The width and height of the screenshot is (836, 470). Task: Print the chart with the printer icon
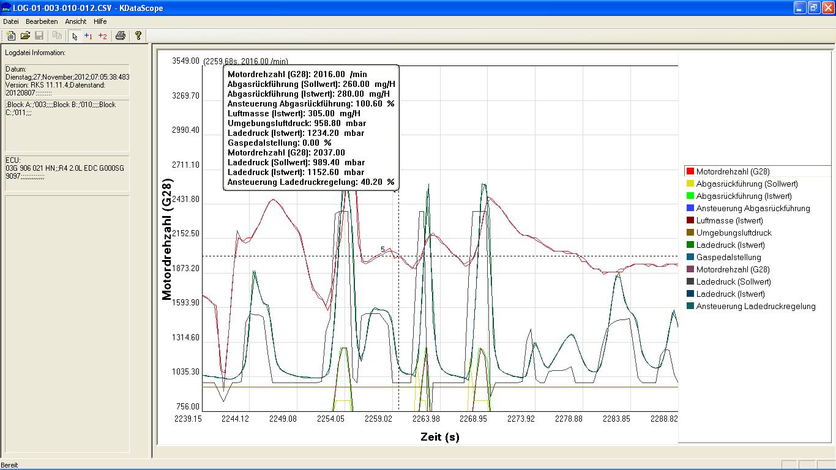click(121, 35)
